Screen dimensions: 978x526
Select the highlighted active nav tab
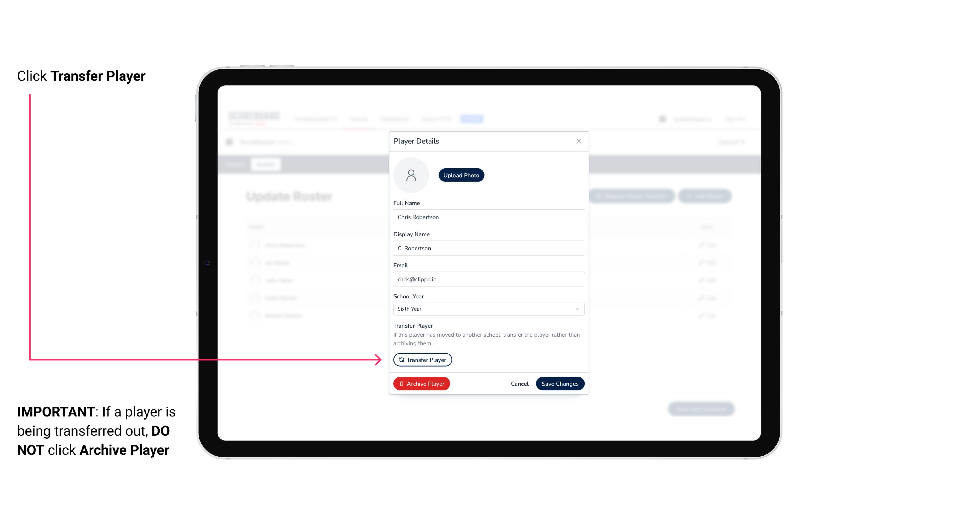click(472, 119)
